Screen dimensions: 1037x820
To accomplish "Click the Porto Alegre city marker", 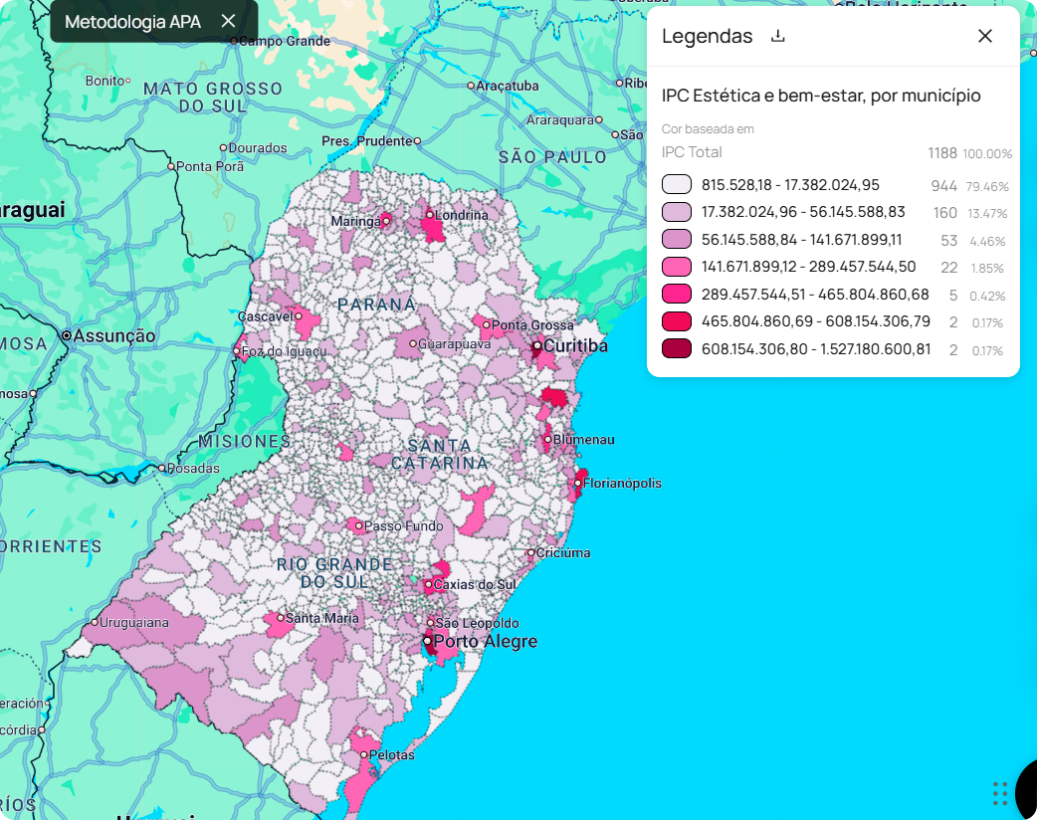I will pyautogui.click(x=427, y=641).
